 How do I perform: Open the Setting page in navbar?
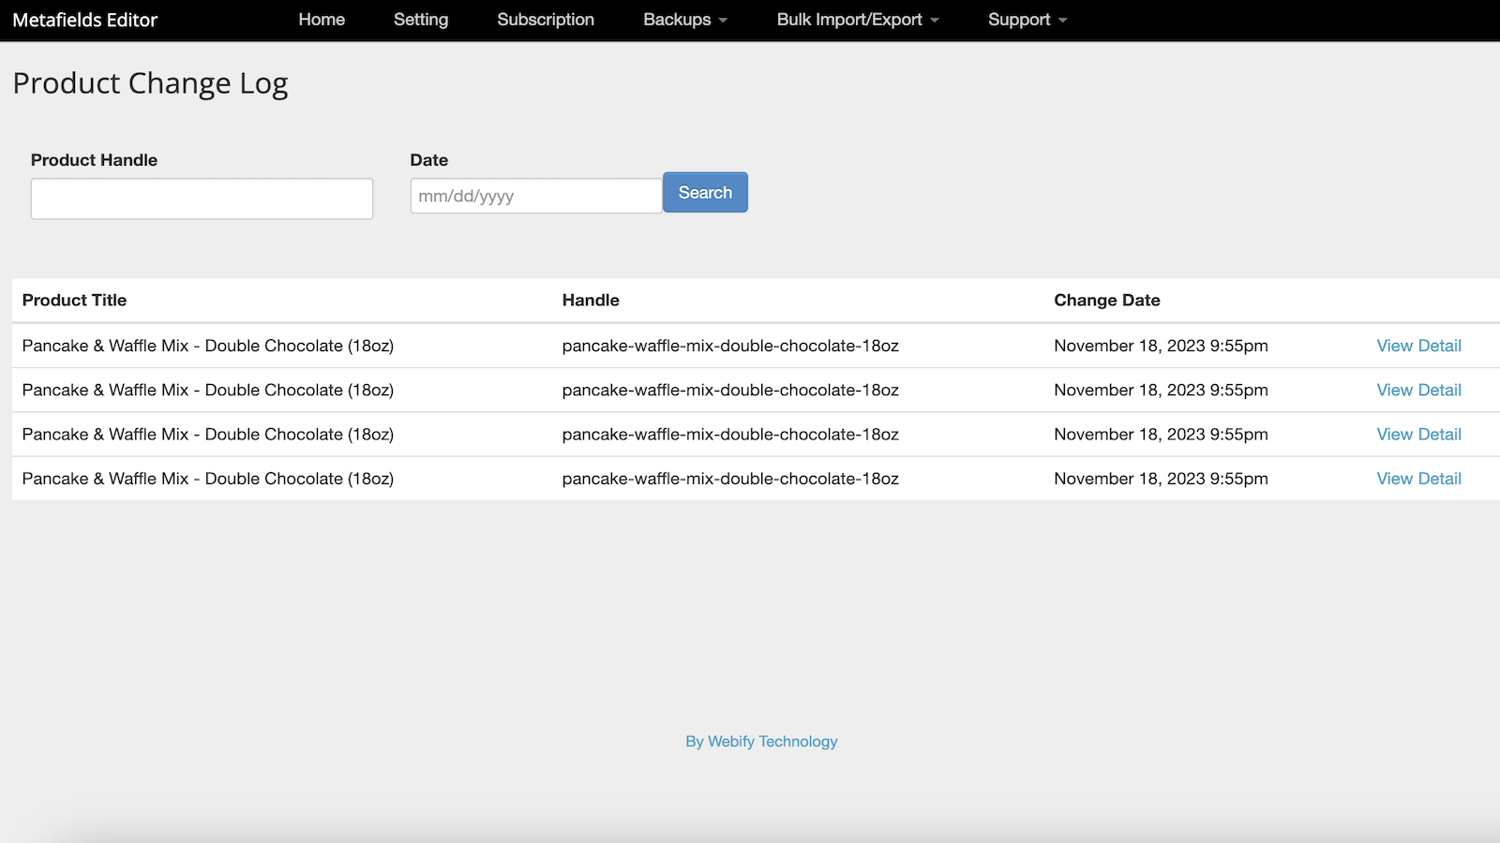(x=421, y=20)
